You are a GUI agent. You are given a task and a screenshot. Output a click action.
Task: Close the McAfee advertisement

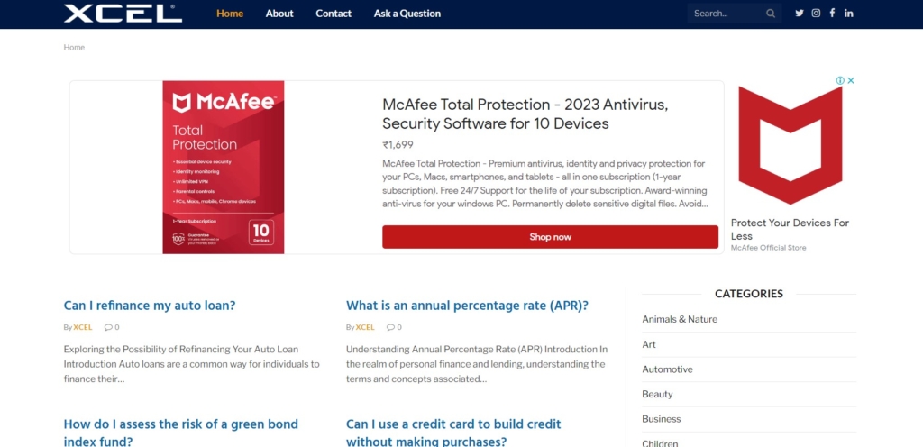(851, 80)
